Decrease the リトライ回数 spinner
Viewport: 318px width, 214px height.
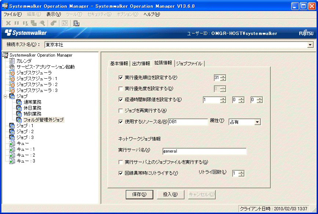[x=241, y=175]
